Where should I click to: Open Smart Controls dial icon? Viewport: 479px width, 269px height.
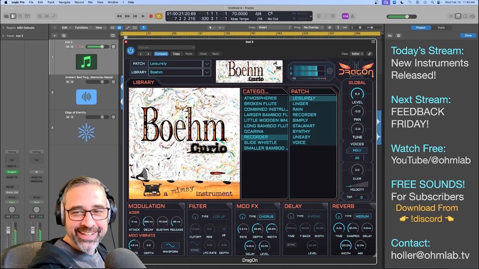pos(40,16)
